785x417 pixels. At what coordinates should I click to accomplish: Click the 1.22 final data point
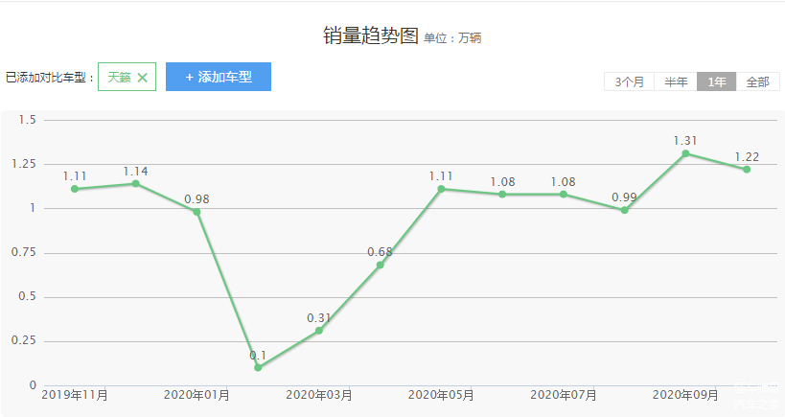[747, 170]
